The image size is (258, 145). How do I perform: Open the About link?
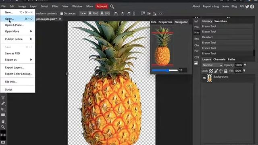click(x=196, y=6)
